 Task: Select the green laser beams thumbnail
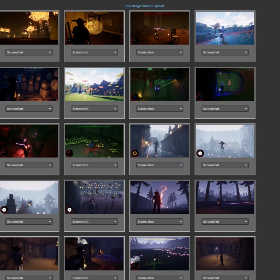[x=160, y=84]
